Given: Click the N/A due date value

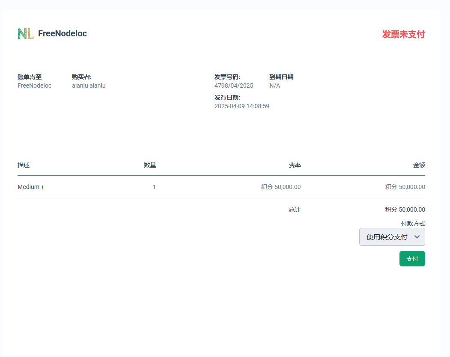Looking at the screenshot, I should 274,86.
